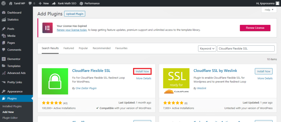
Task: Click "Last Updated: 1 month ago" text
Action: point(135,103)
